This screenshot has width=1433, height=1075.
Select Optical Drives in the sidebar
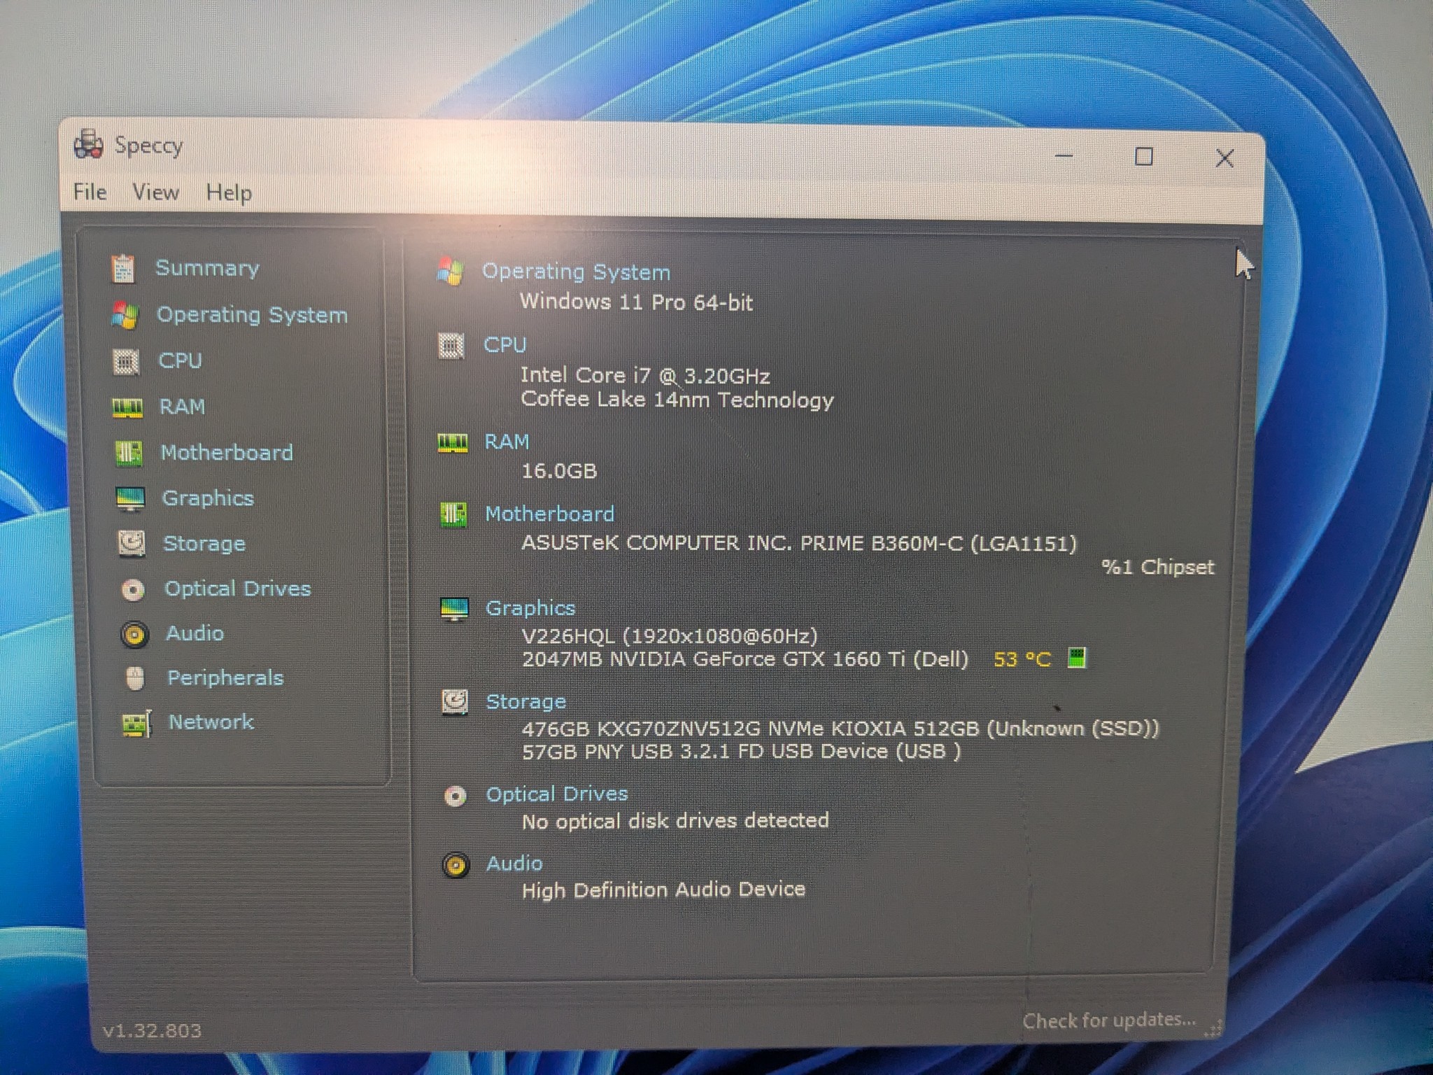click(238, 589)
